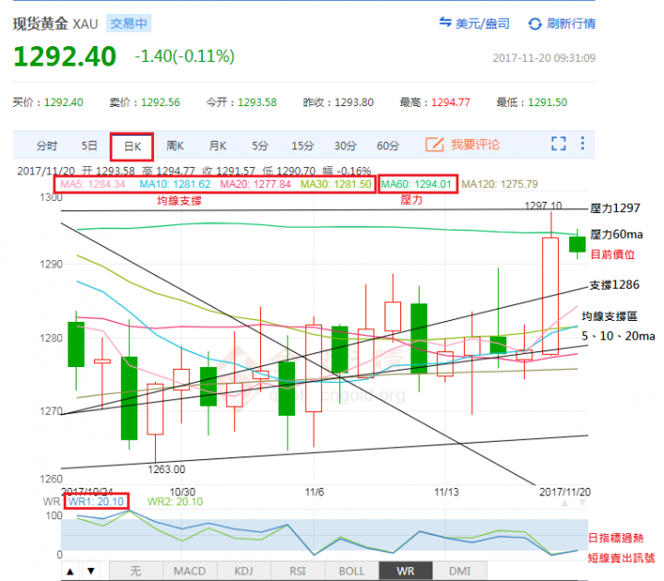Click the large 1292.40 price value
The image size is (664, 581).
pos(65,56)
